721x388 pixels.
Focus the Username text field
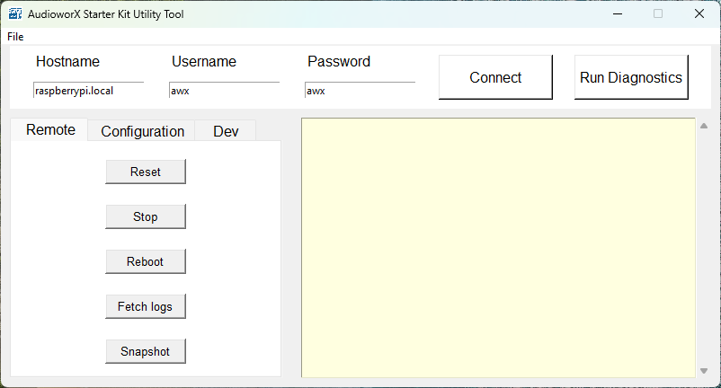click(x=224, y=91)
